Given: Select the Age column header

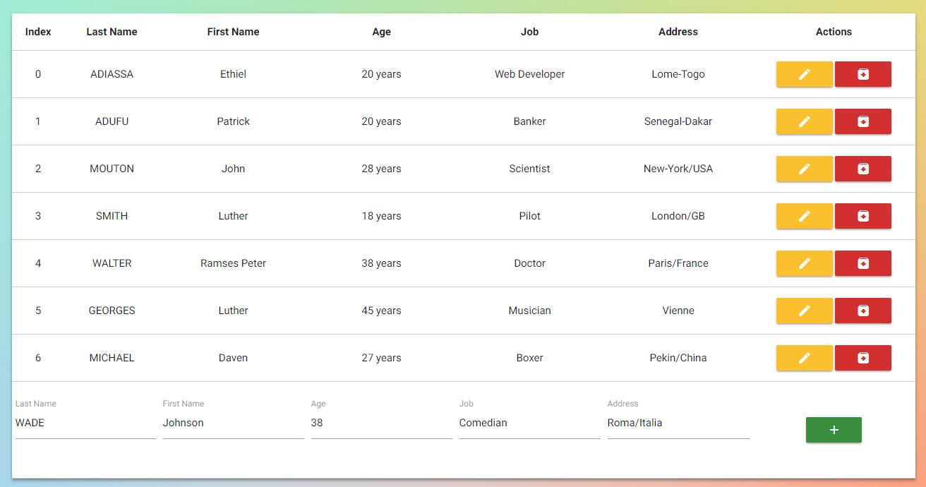Looking at the screenshot, I should (x=381, y=32).
